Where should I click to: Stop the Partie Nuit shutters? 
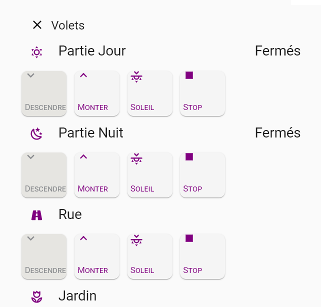pyautogui.click(x=202, y=175)
